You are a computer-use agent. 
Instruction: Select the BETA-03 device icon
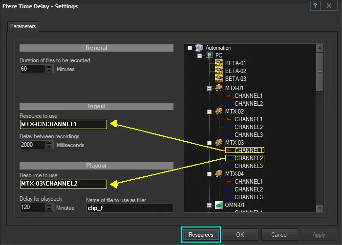218,79
